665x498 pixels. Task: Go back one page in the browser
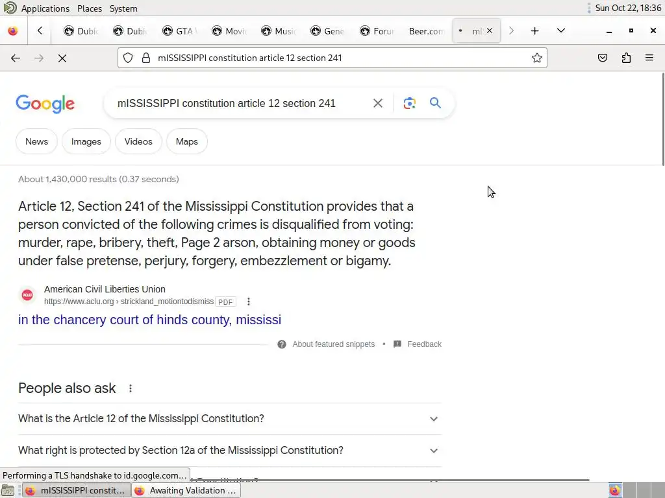point(16,58)
